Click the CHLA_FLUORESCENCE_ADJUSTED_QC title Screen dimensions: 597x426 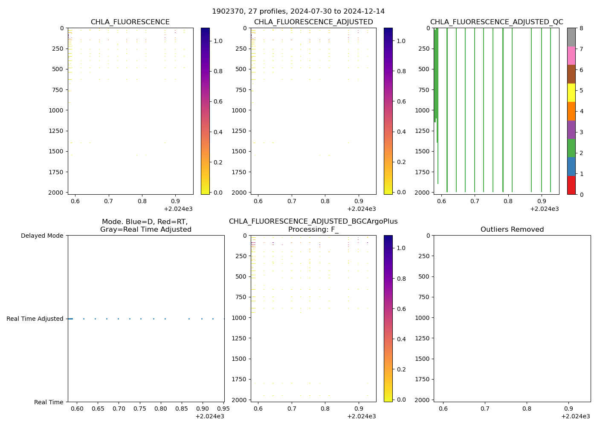pos(496,22)
